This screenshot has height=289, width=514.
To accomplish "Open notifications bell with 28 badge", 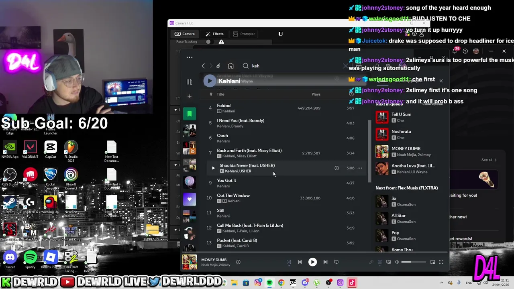I will 455,51.
